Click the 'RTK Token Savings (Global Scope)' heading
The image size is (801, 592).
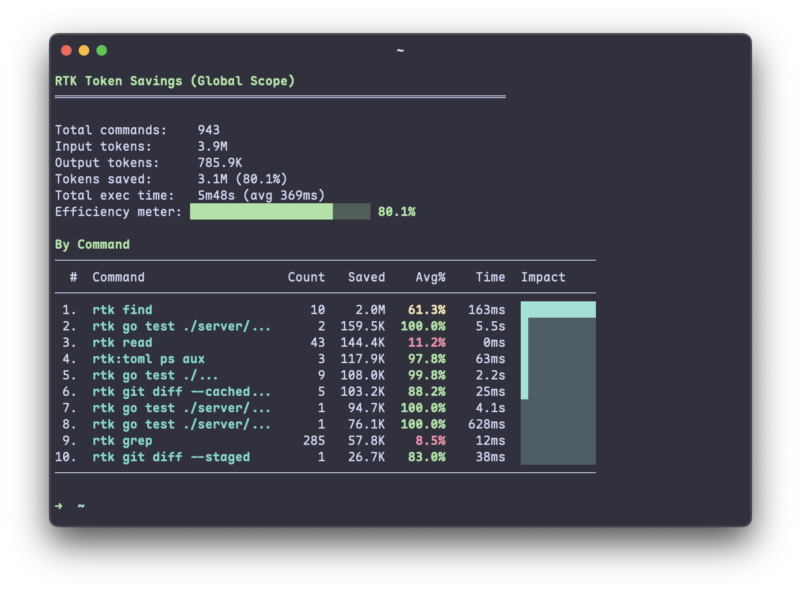coord(175,81)
